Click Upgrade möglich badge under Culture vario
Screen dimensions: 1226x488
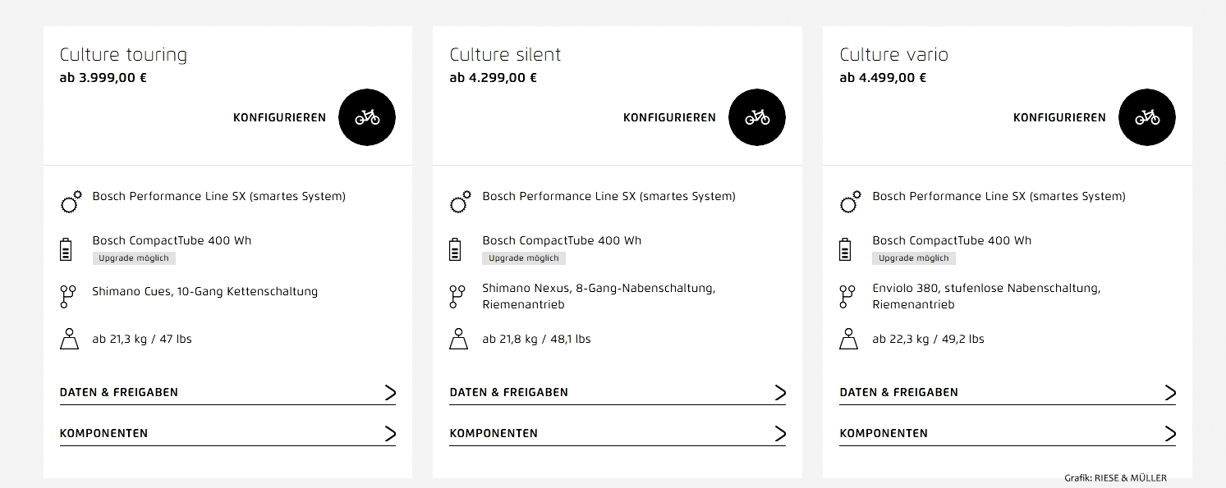pyautogui.click(x=914, y=258)
